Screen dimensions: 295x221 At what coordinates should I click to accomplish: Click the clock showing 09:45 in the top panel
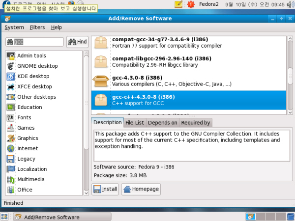tap(255, 4)
